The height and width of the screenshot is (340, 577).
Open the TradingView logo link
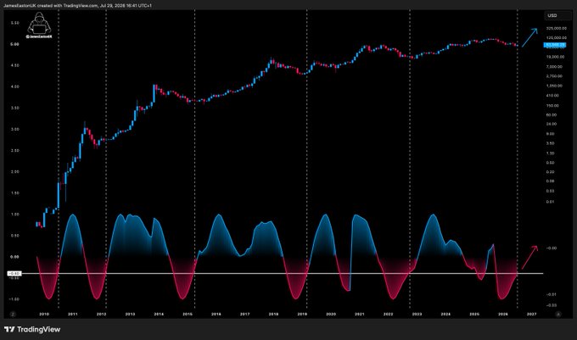point(32,329)
